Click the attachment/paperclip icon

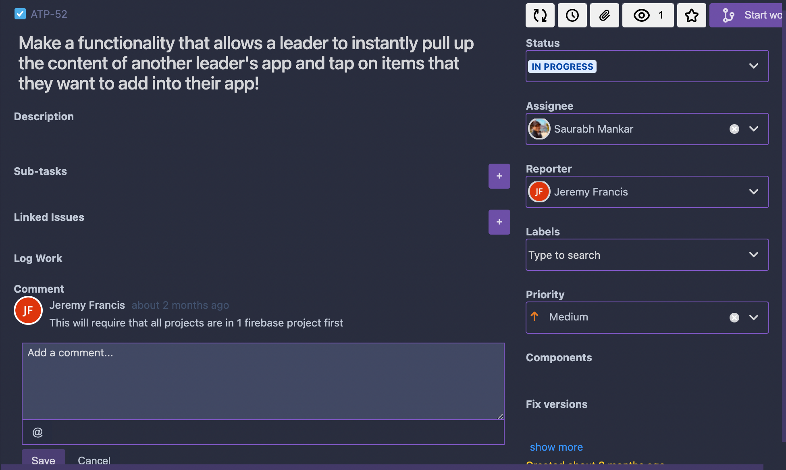point(604,15)
